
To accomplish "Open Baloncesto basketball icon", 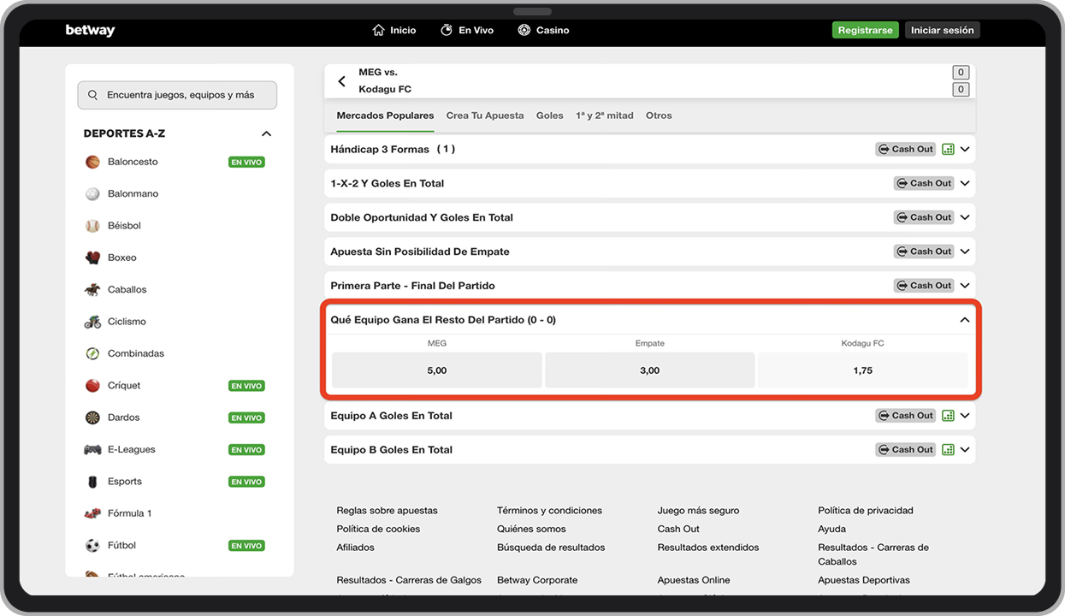I will tap(92, 162).
